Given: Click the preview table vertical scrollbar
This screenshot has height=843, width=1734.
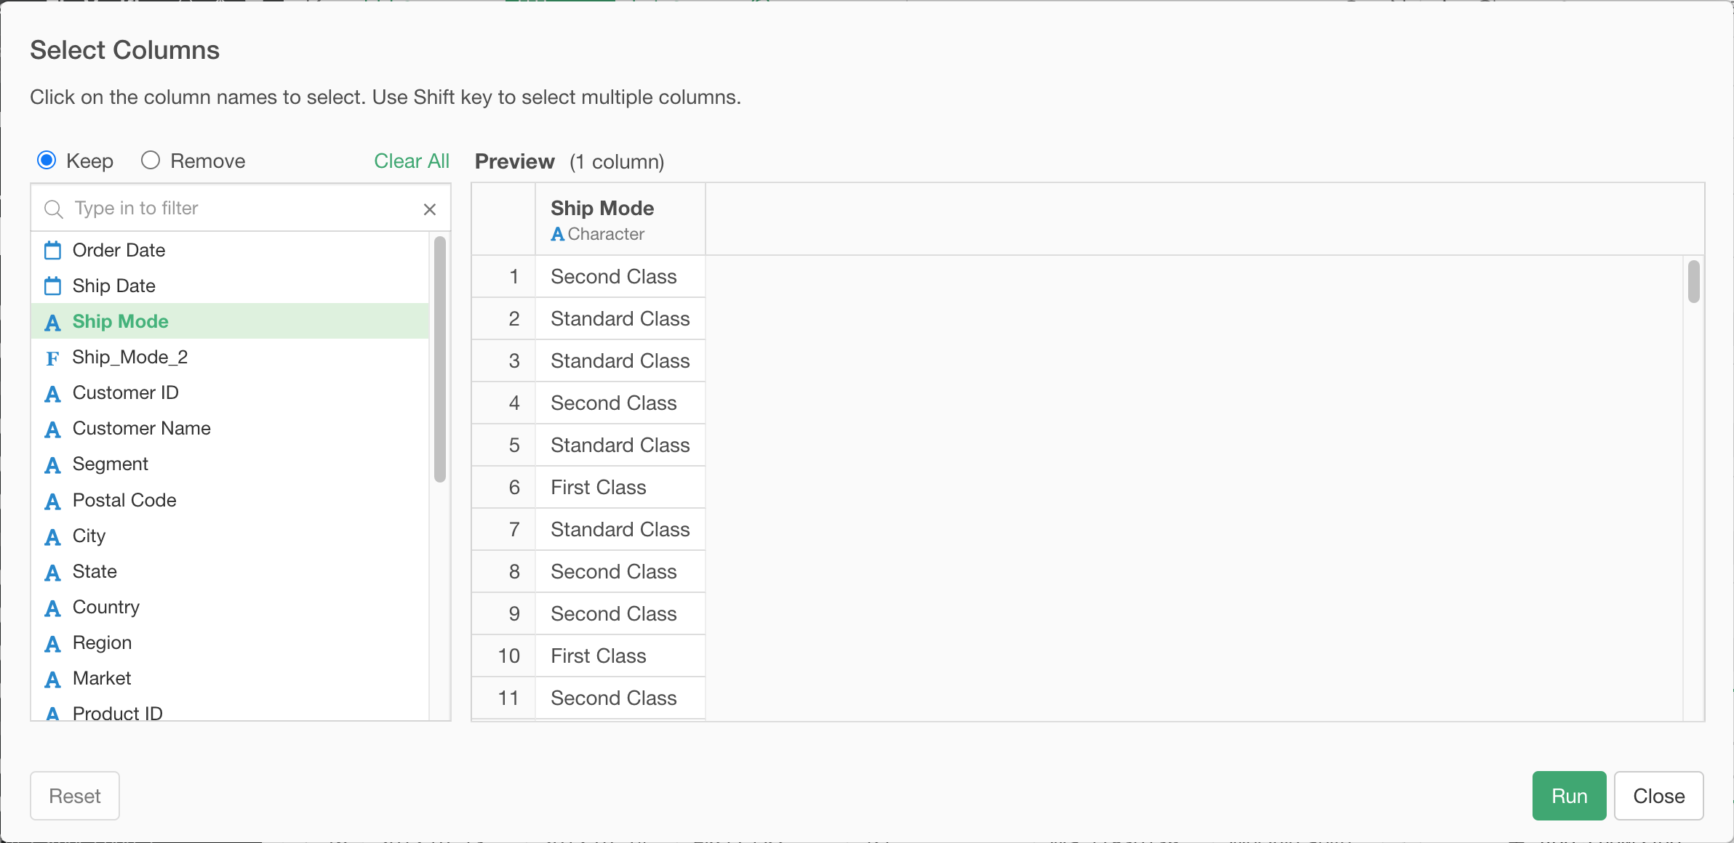Looking at the screenshot, I should (1694, 282).
